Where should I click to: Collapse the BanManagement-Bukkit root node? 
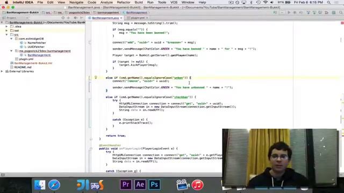(2, 23)
